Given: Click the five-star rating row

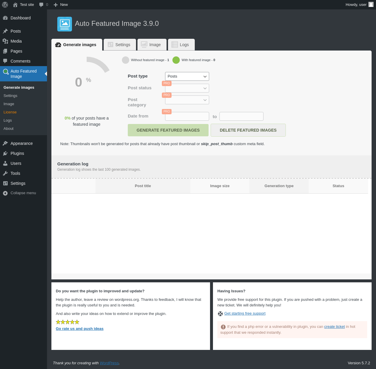Looking at the screenshot, I should click(x=68, y=322).
